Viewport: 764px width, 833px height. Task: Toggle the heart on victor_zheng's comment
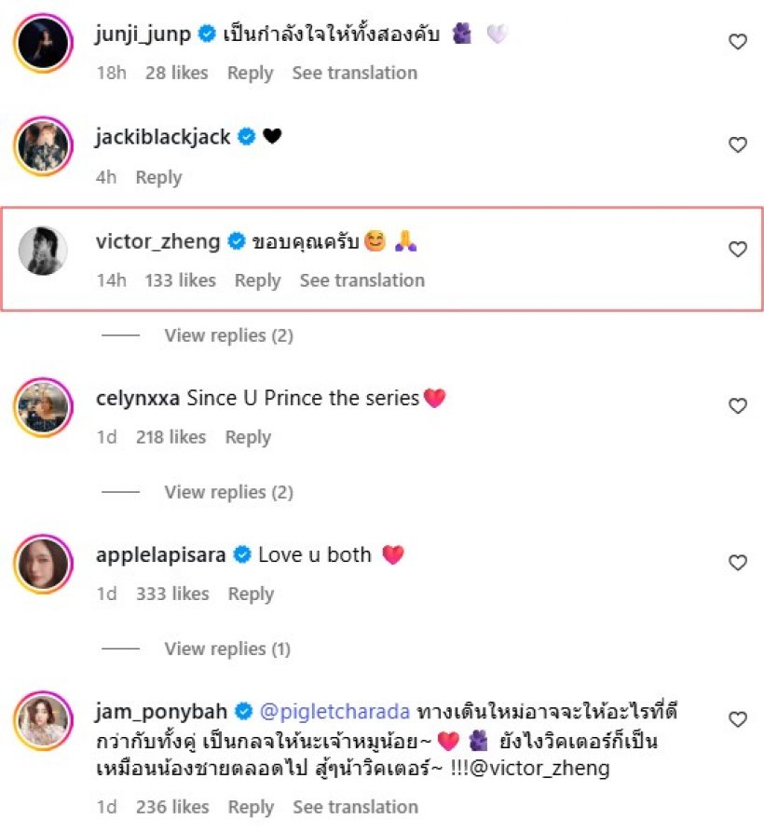tap(737, 250)
